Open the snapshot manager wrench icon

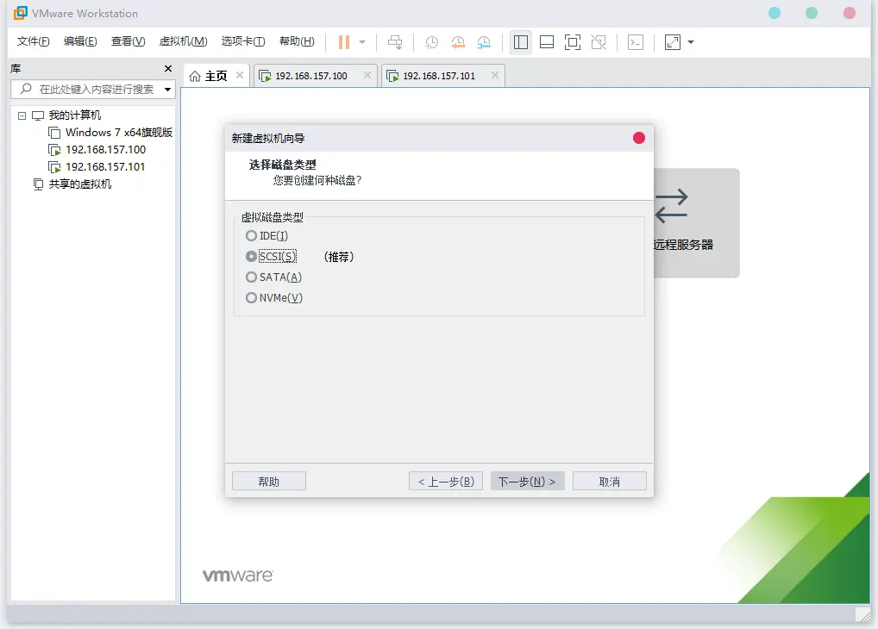click(x=484, y=42)
